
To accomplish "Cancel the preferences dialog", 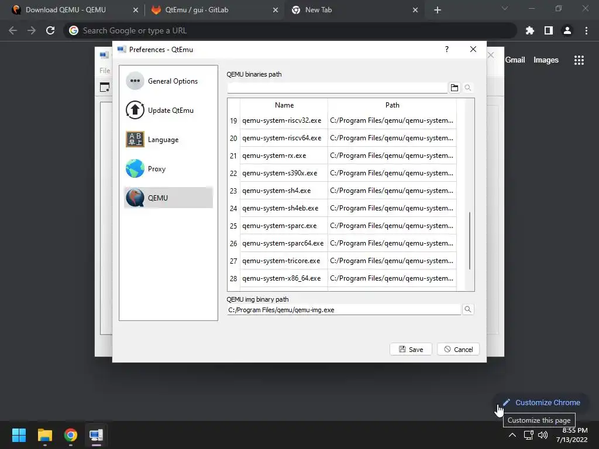I will click(x=458, y=350).
